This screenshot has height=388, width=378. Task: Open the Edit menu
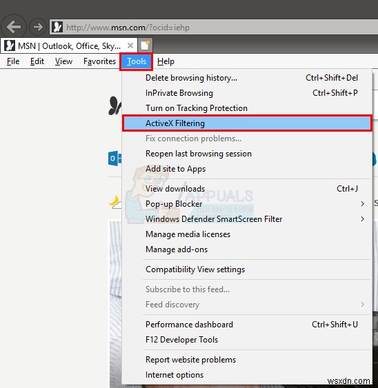coord(37,61)
